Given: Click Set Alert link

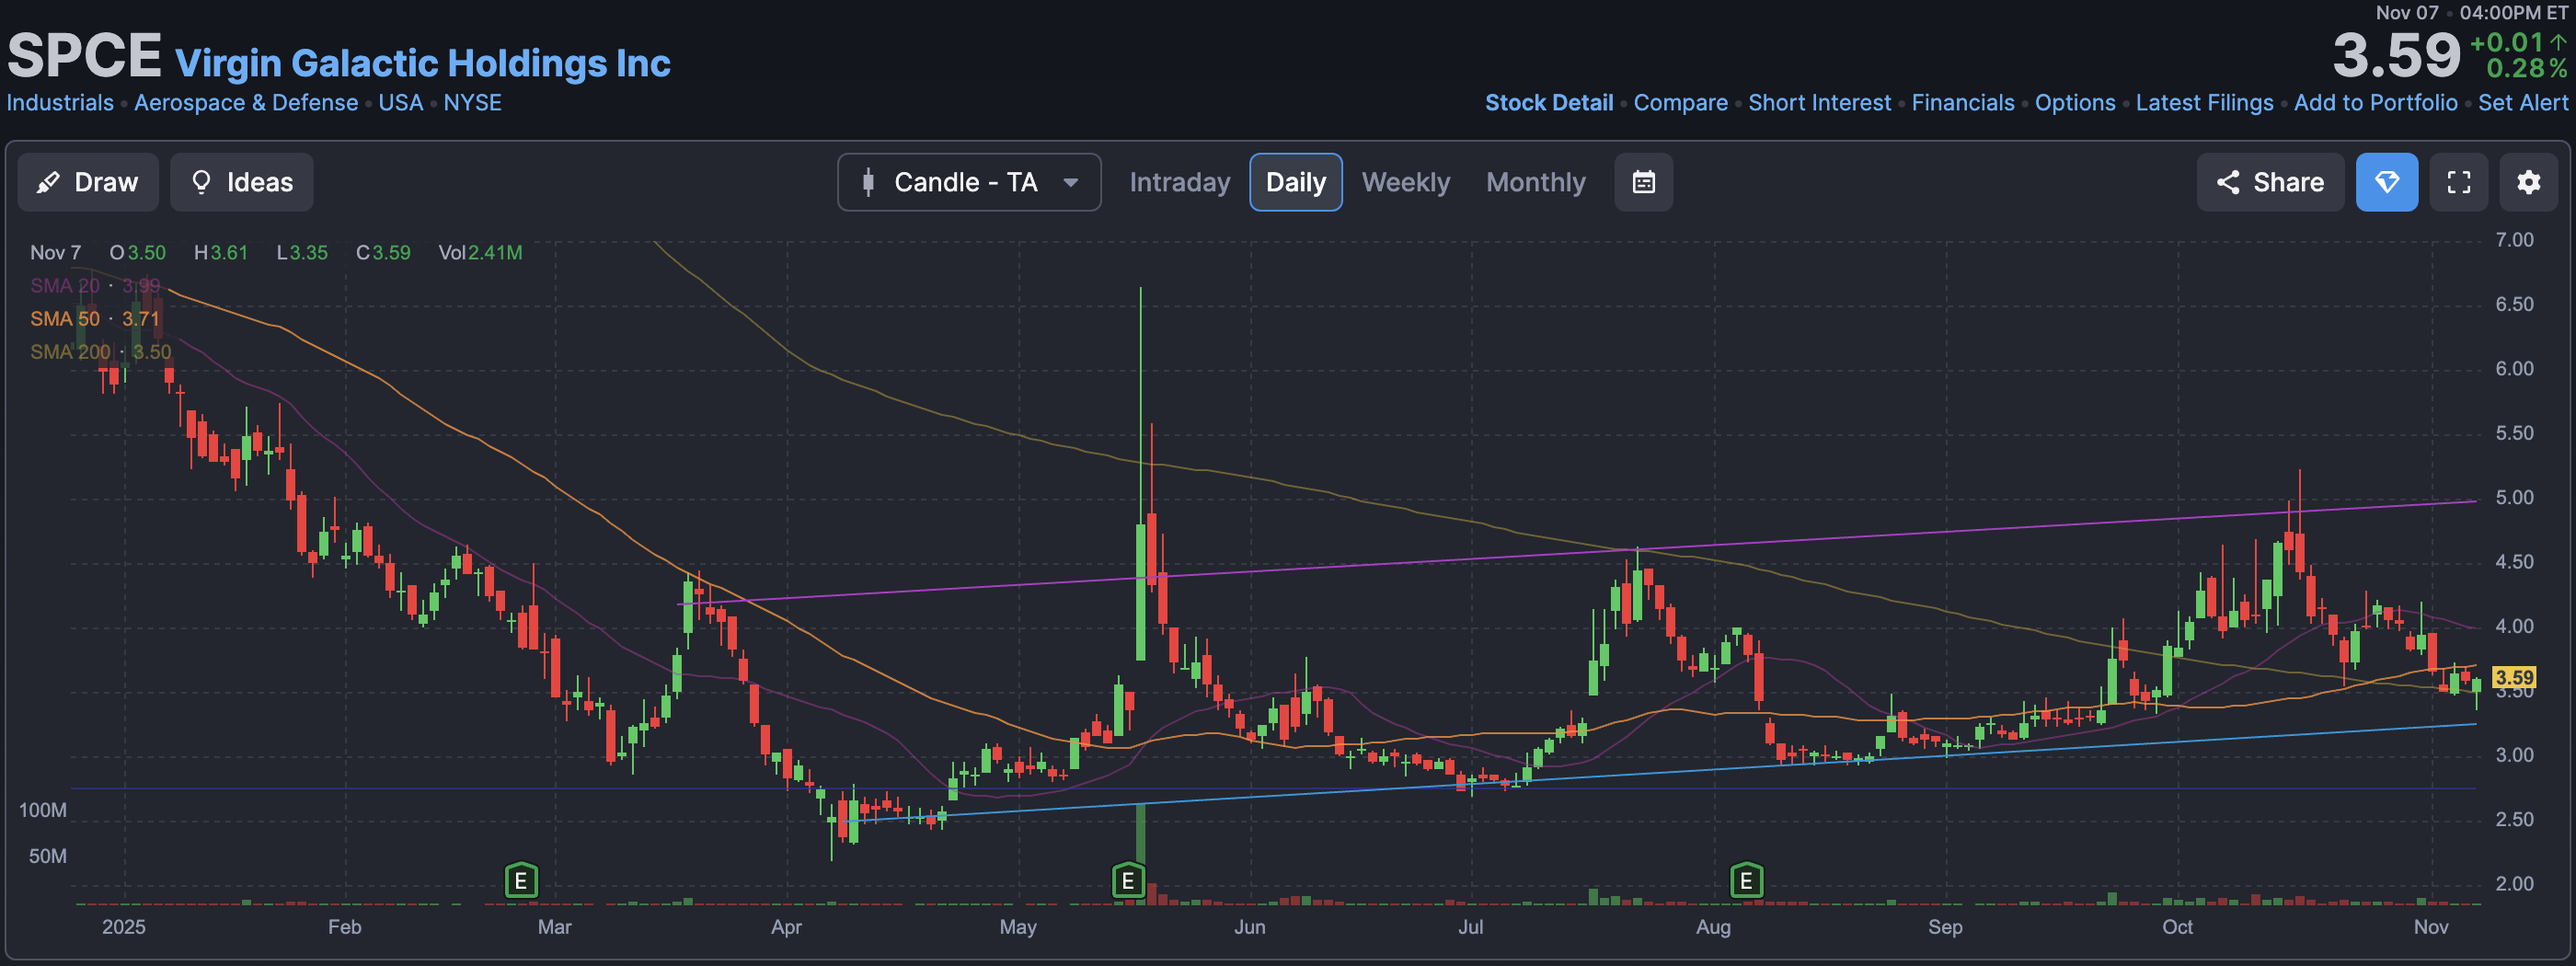Looking at the screenshot, I should click(x=2522, y=103).
